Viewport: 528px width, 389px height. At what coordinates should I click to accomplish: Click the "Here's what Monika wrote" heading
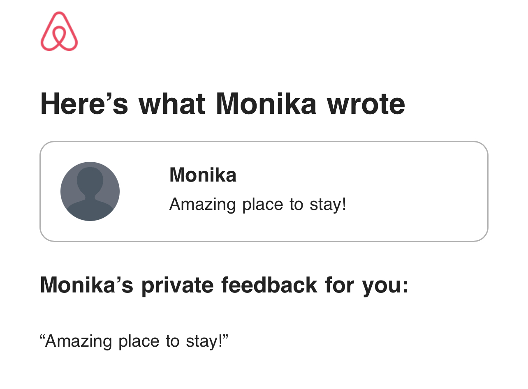(x=222, y=104)
